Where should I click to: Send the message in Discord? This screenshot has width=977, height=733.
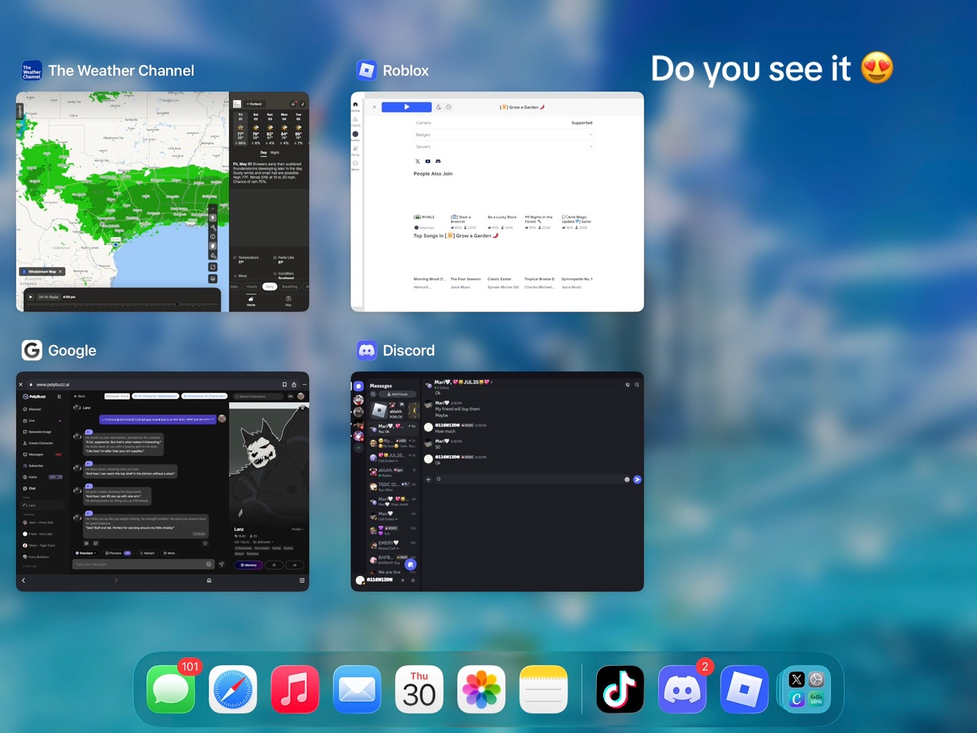tap(637, 479)
